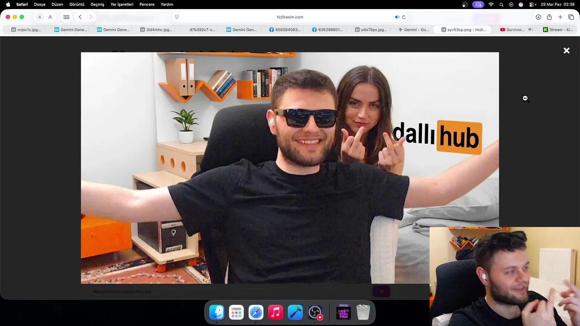Click the zoom-out magnifier cursor icon

click(x=525, y=98)
